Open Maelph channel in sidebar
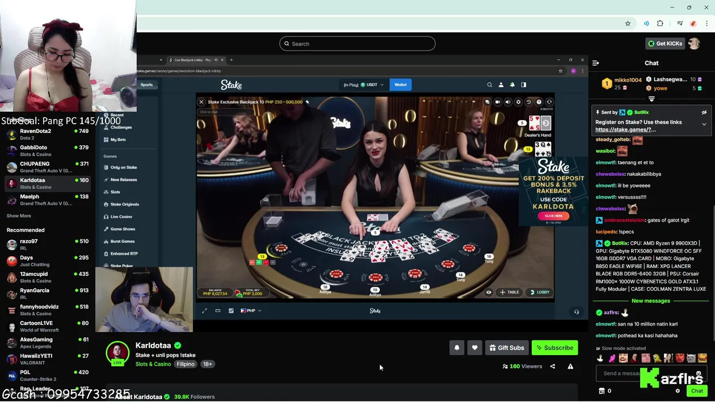Viewport: 715px width, 402px height. tap(47, 200)
